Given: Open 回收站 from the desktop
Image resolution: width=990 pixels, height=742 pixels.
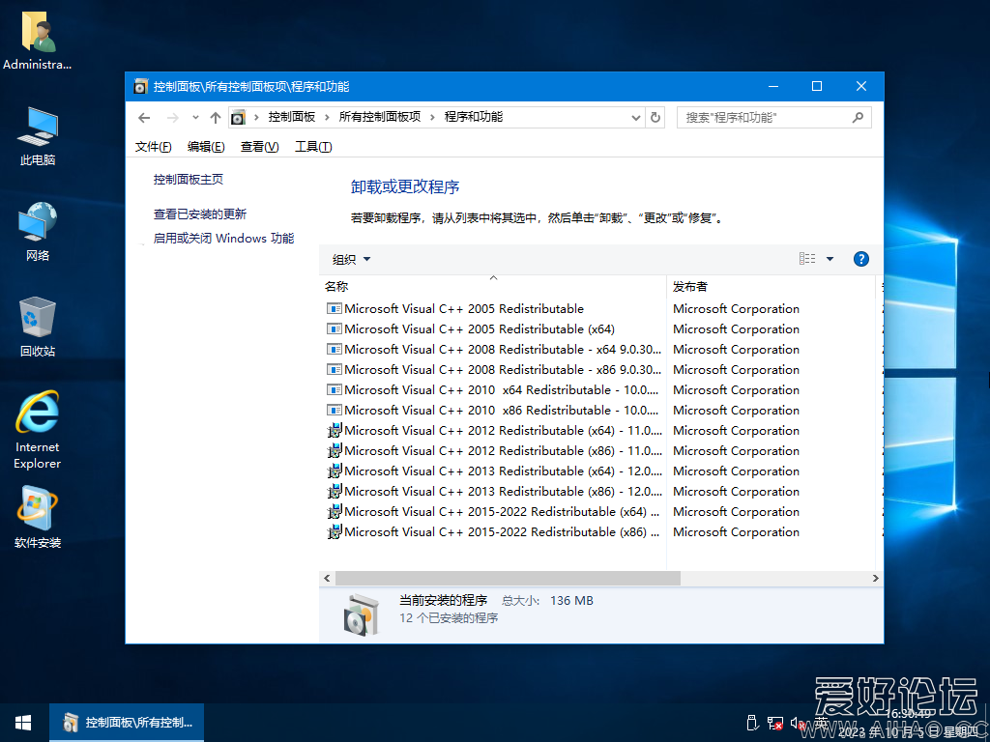Looking at the screenshot, I should coord(37,324).
